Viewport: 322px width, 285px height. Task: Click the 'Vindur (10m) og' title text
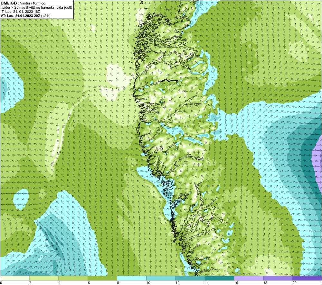pyautogui.click(x=33, y=4)
